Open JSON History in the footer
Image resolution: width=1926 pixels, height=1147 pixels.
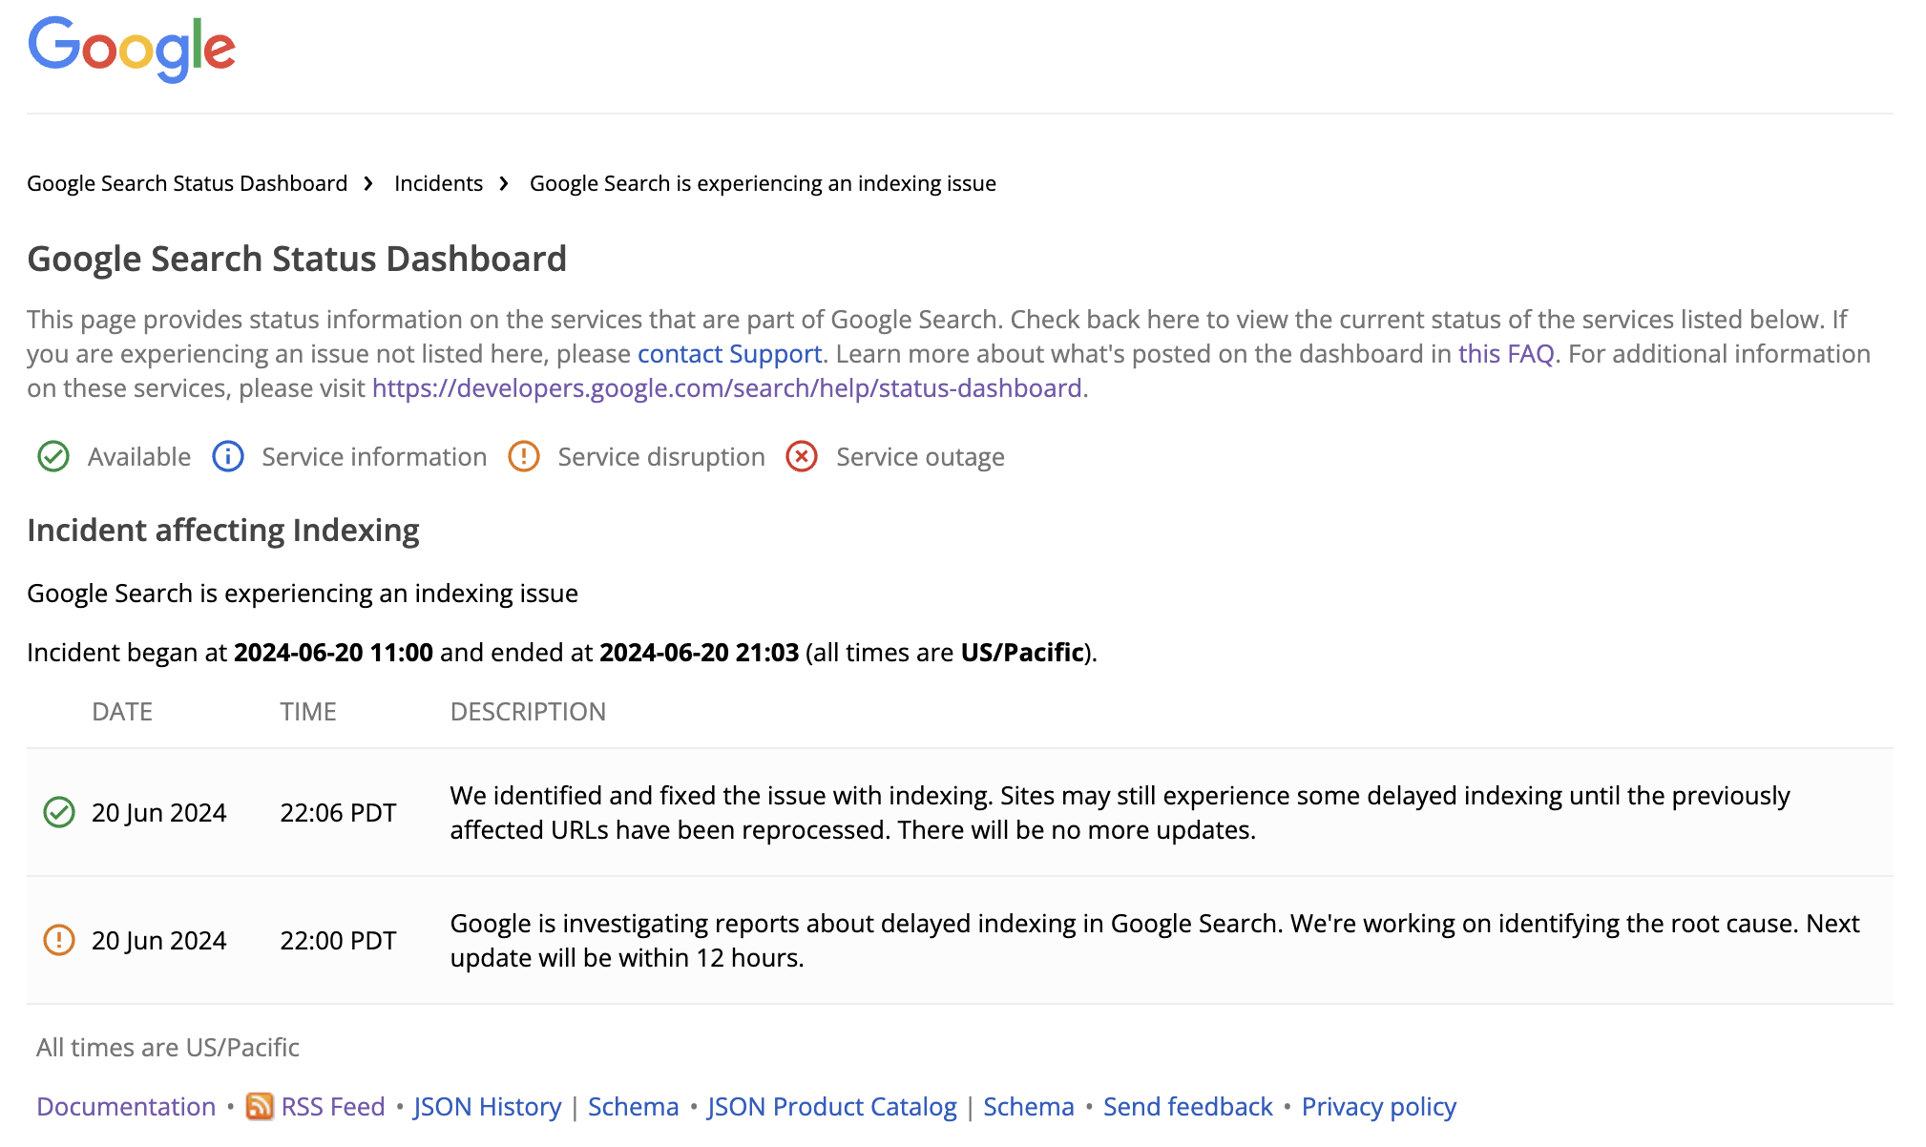486,1106
